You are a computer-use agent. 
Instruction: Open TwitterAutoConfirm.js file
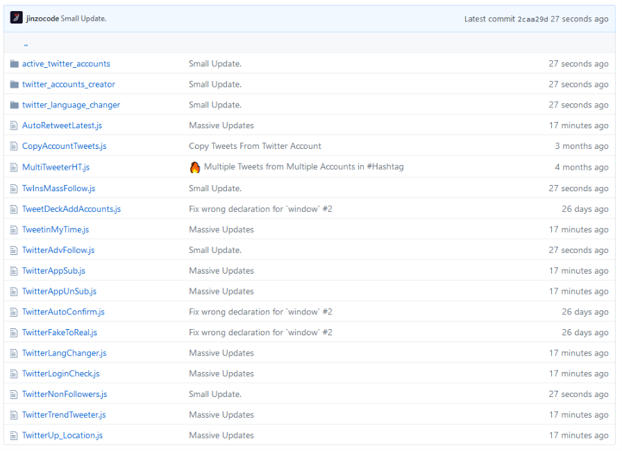(x=63, y=312)
